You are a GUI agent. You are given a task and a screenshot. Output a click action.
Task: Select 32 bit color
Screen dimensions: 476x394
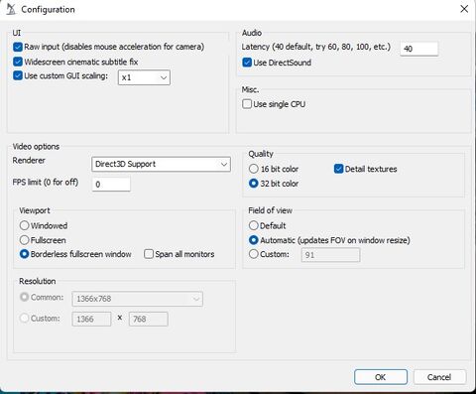click(254, 184)
